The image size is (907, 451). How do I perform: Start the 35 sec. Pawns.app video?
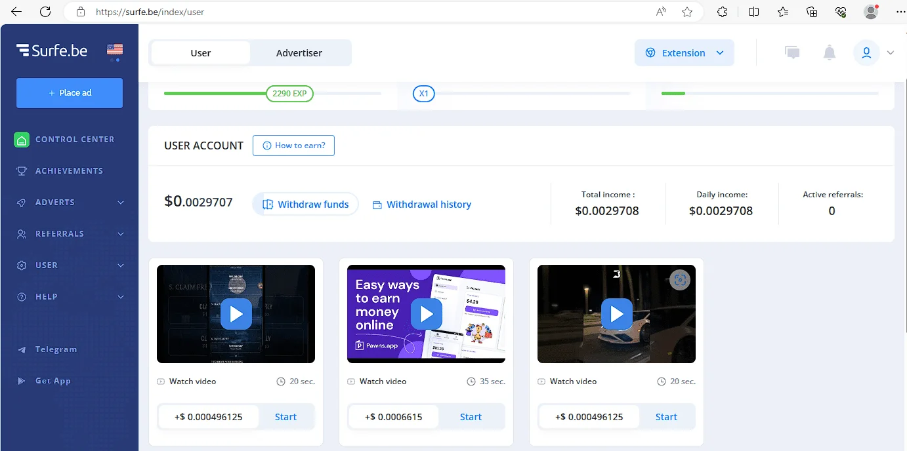[x=471, y=417]
